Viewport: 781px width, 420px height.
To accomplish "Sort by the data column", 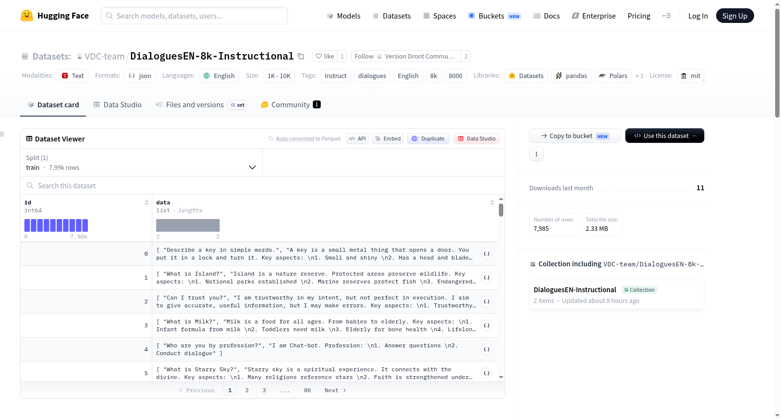I will point(492,202).
